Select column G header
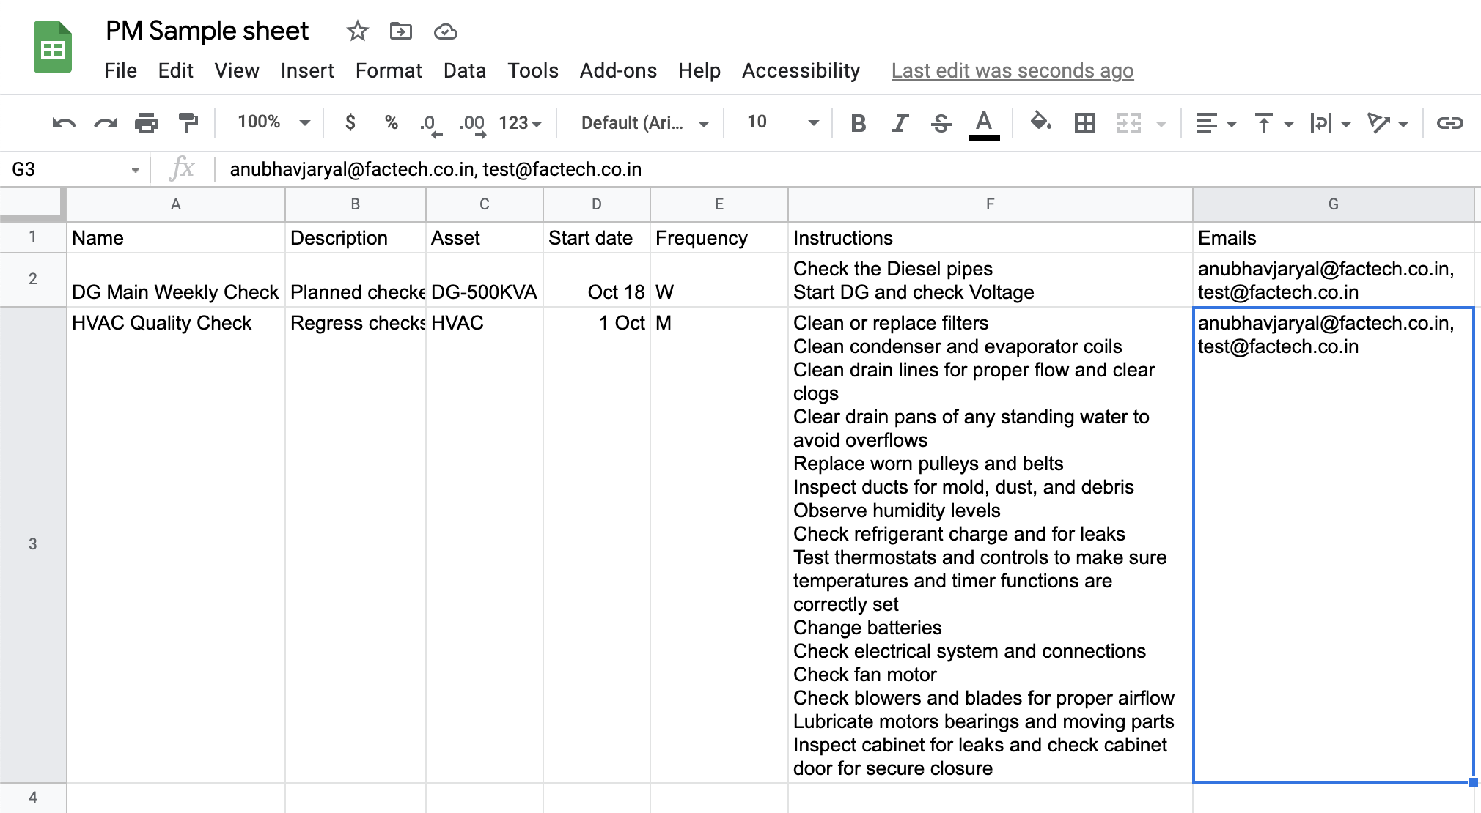This screenshot has height=813, width=1481. pos(1334,204)
